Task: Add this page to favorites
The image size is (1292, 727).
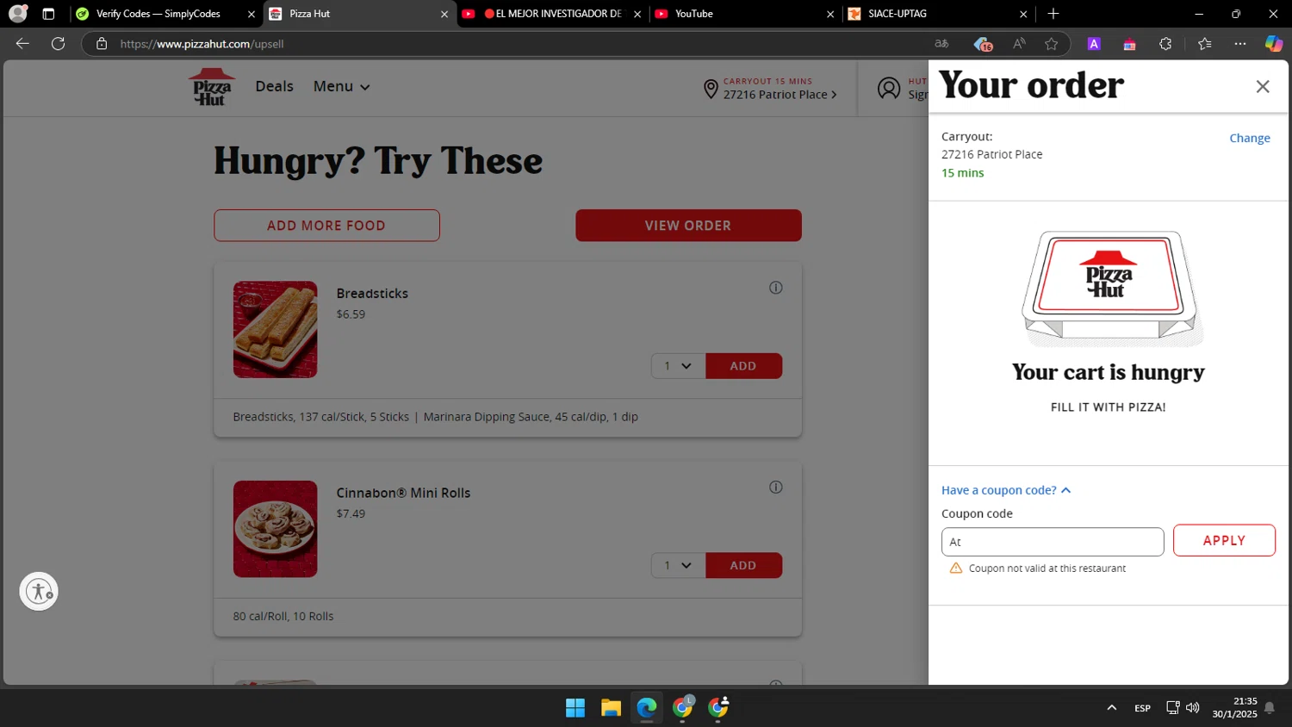Action: coord(1052,44)
